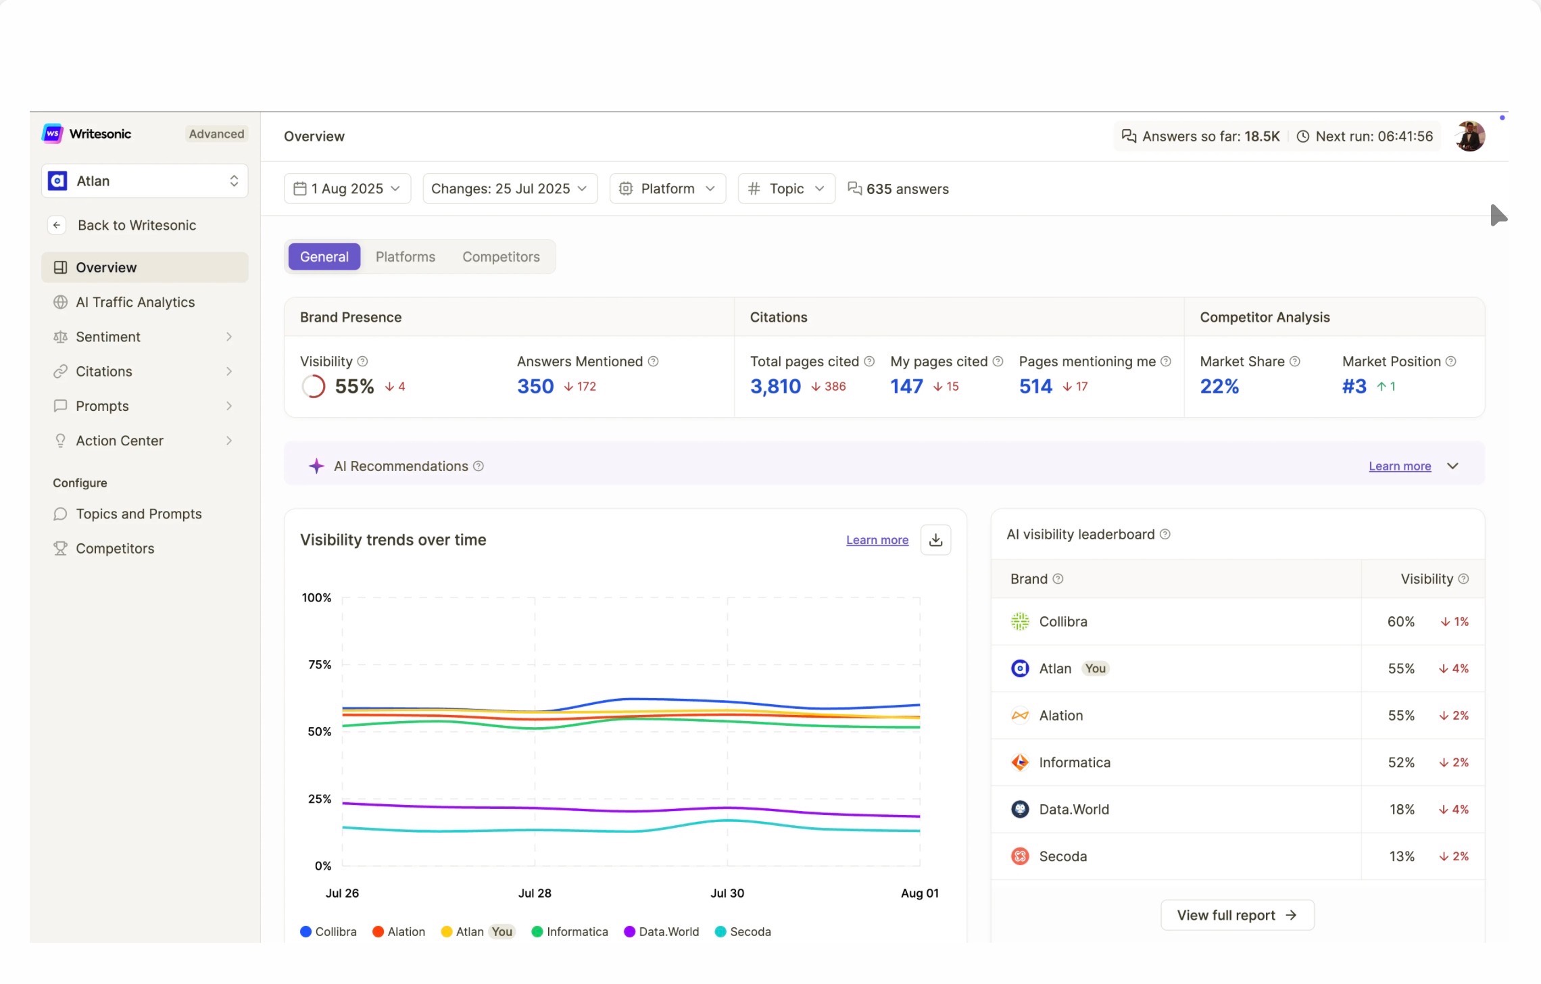The image size is (1541, 984).
Task: Open the Topic filter dropdown
Action: pos(787,189)
